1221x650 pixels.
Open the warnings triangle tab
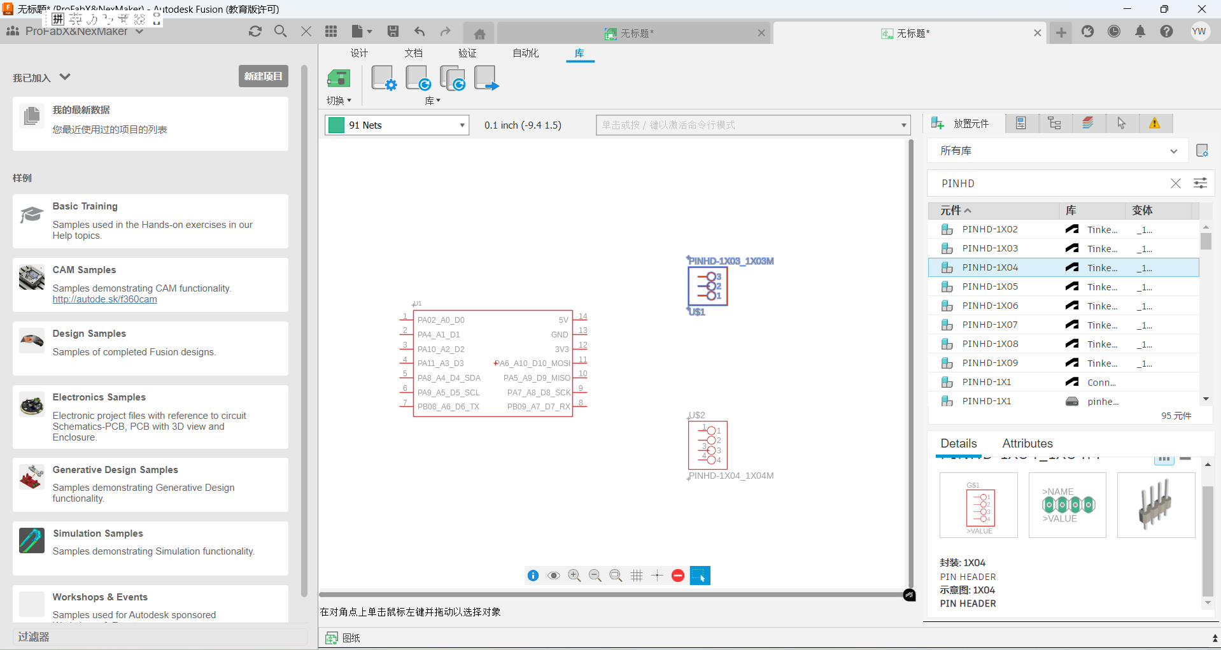(1155, 124)
